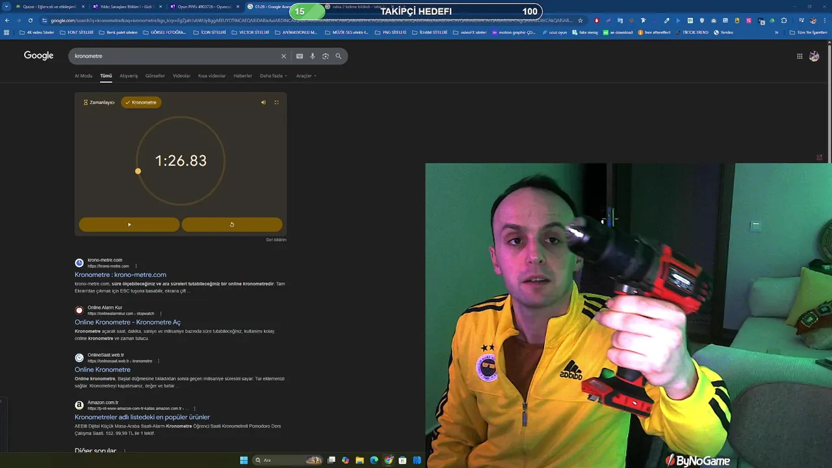This screenshot has height=468, width=832.
Task: Switch to the Oyun PIN'i 4903726 tab
Action: coord(203,6)
